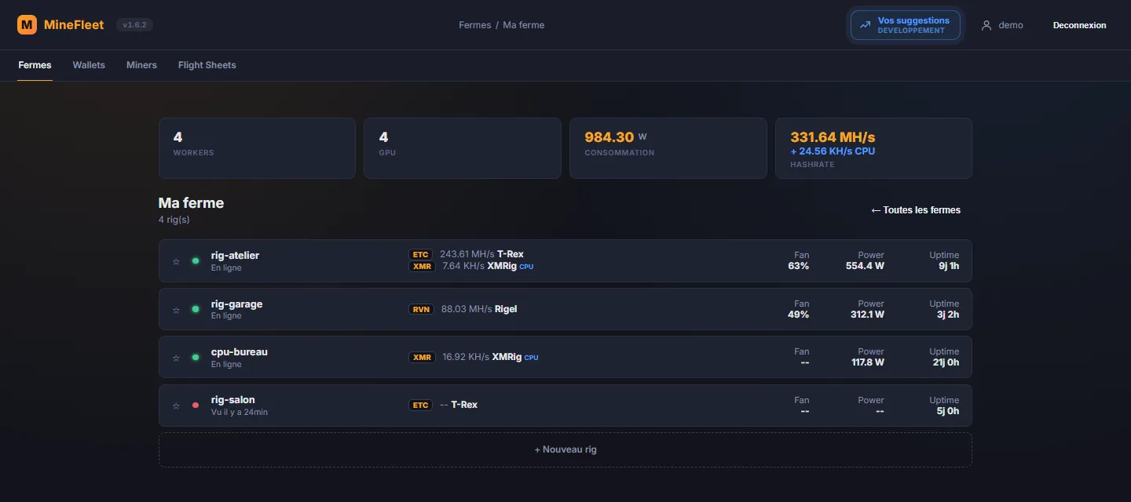The image size is (1131, 502).
Task: Click the MineFleet orange M logo
Action: (27, 25)
